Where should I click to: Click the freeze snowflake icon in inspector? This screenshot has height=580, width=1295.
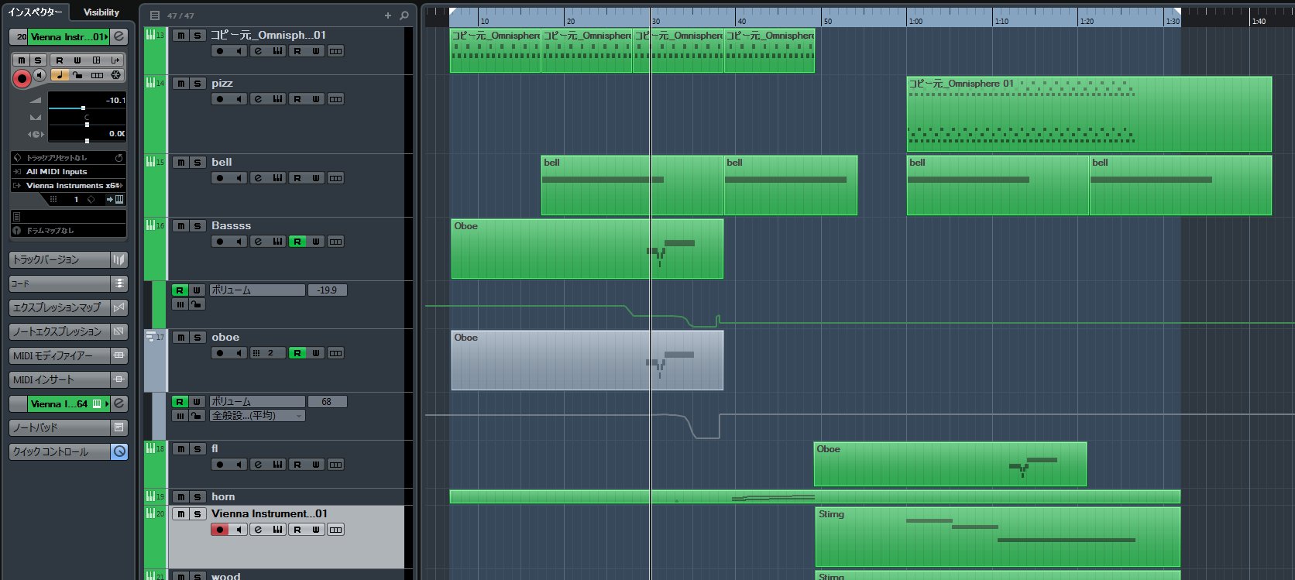(x=115, y=75)
